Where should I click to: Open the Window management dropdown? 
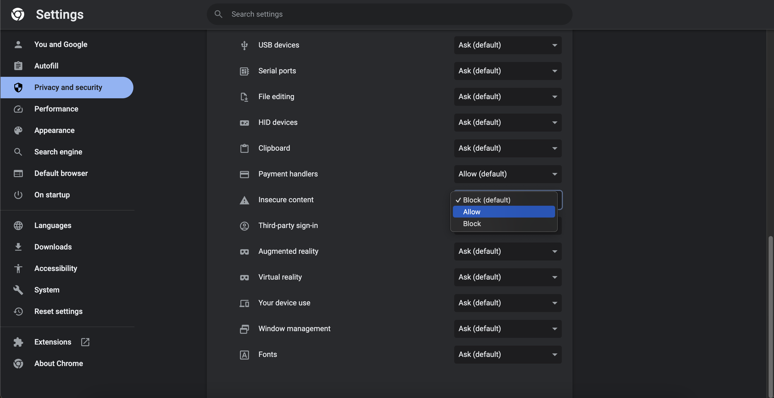click(x=507, y=329)
